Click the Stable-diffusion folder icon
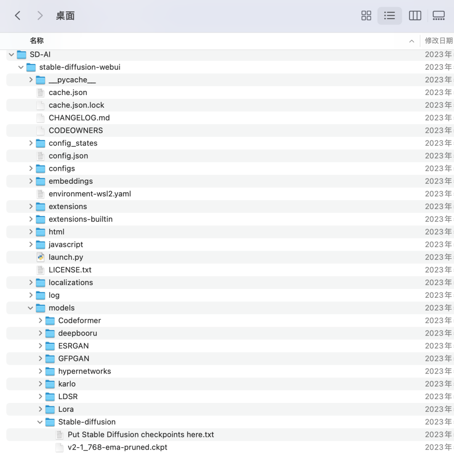Screen dimensions: 454x453 tap(50, 422)
